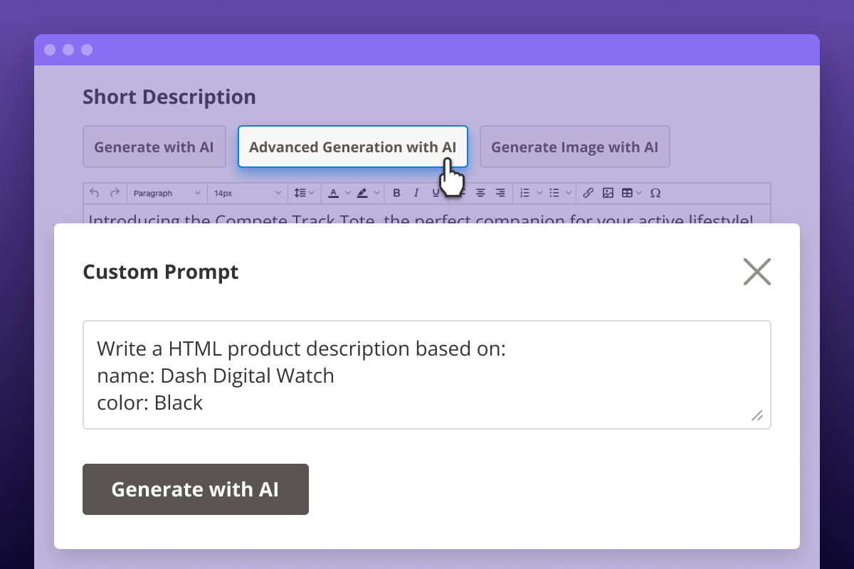854x569 pixels.
Task: Align text to center
Action: tap(480, 193)
